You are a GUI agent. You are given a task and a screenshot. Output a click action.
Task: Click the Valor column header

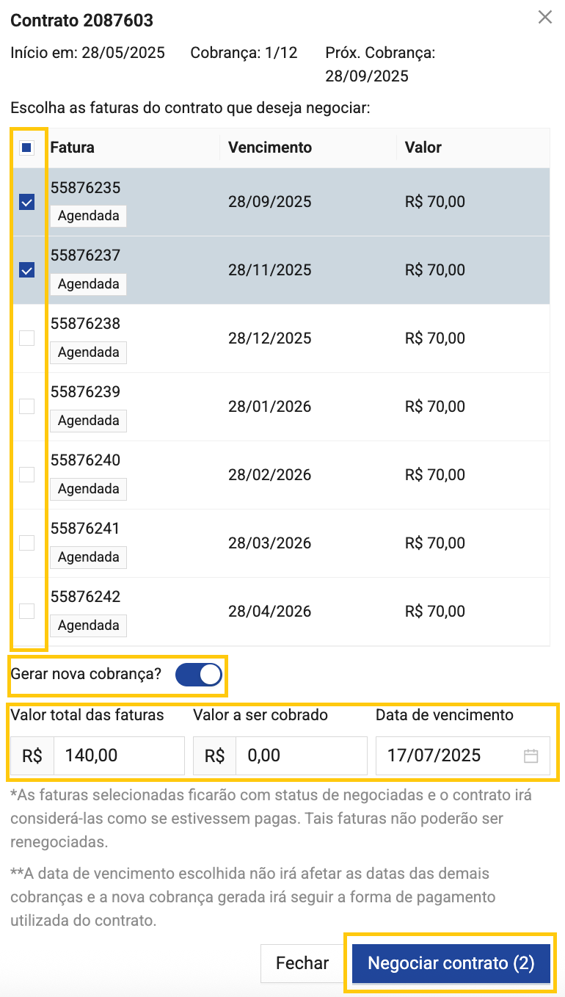(x=423, y=148)
